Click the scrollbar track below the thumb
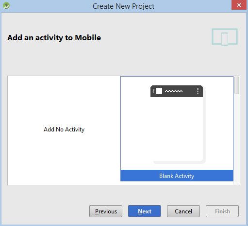The height and width of the screenshot is (226, 248). [x=237, y=139]
